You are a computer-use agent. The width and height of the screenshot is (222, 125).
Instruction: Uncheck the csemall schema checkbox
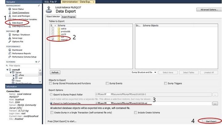pos(53,39)
